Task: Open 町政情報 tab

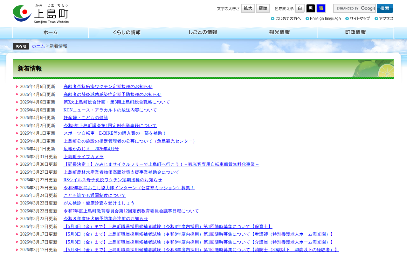Action: (356, 32)
